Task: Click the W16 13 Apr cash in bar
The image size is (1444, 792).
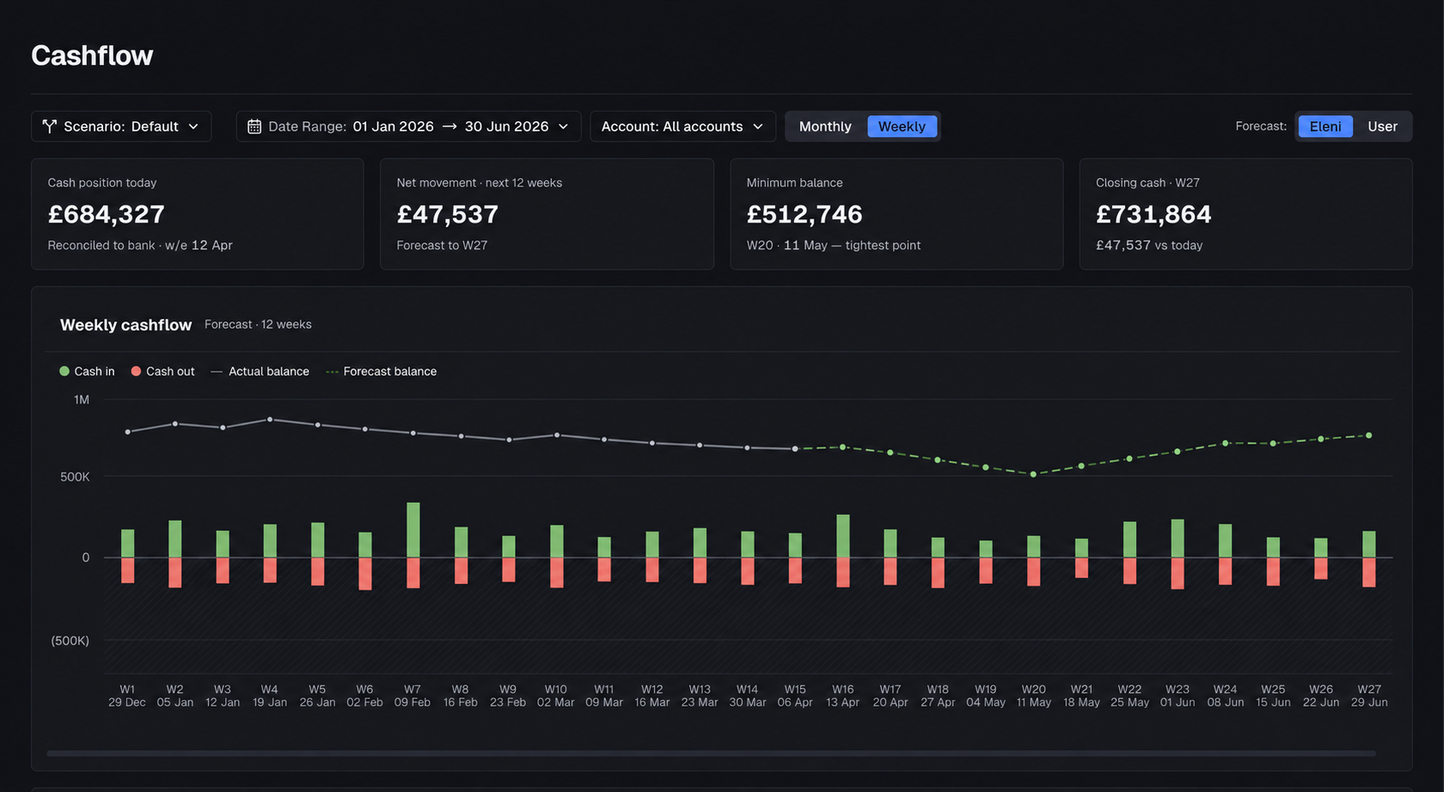Action: pos(843,536)
